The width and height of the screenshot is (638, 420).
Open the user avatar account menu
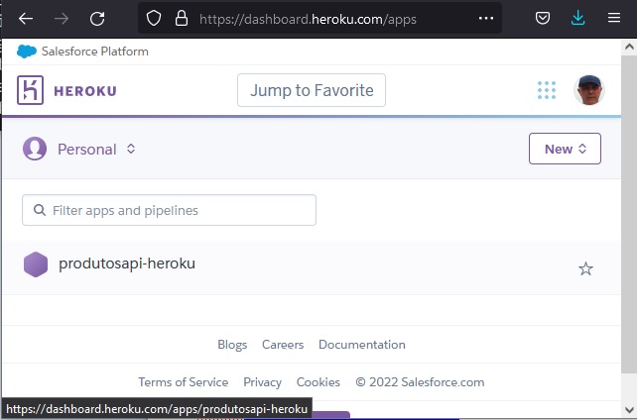[x=588, y=90]
